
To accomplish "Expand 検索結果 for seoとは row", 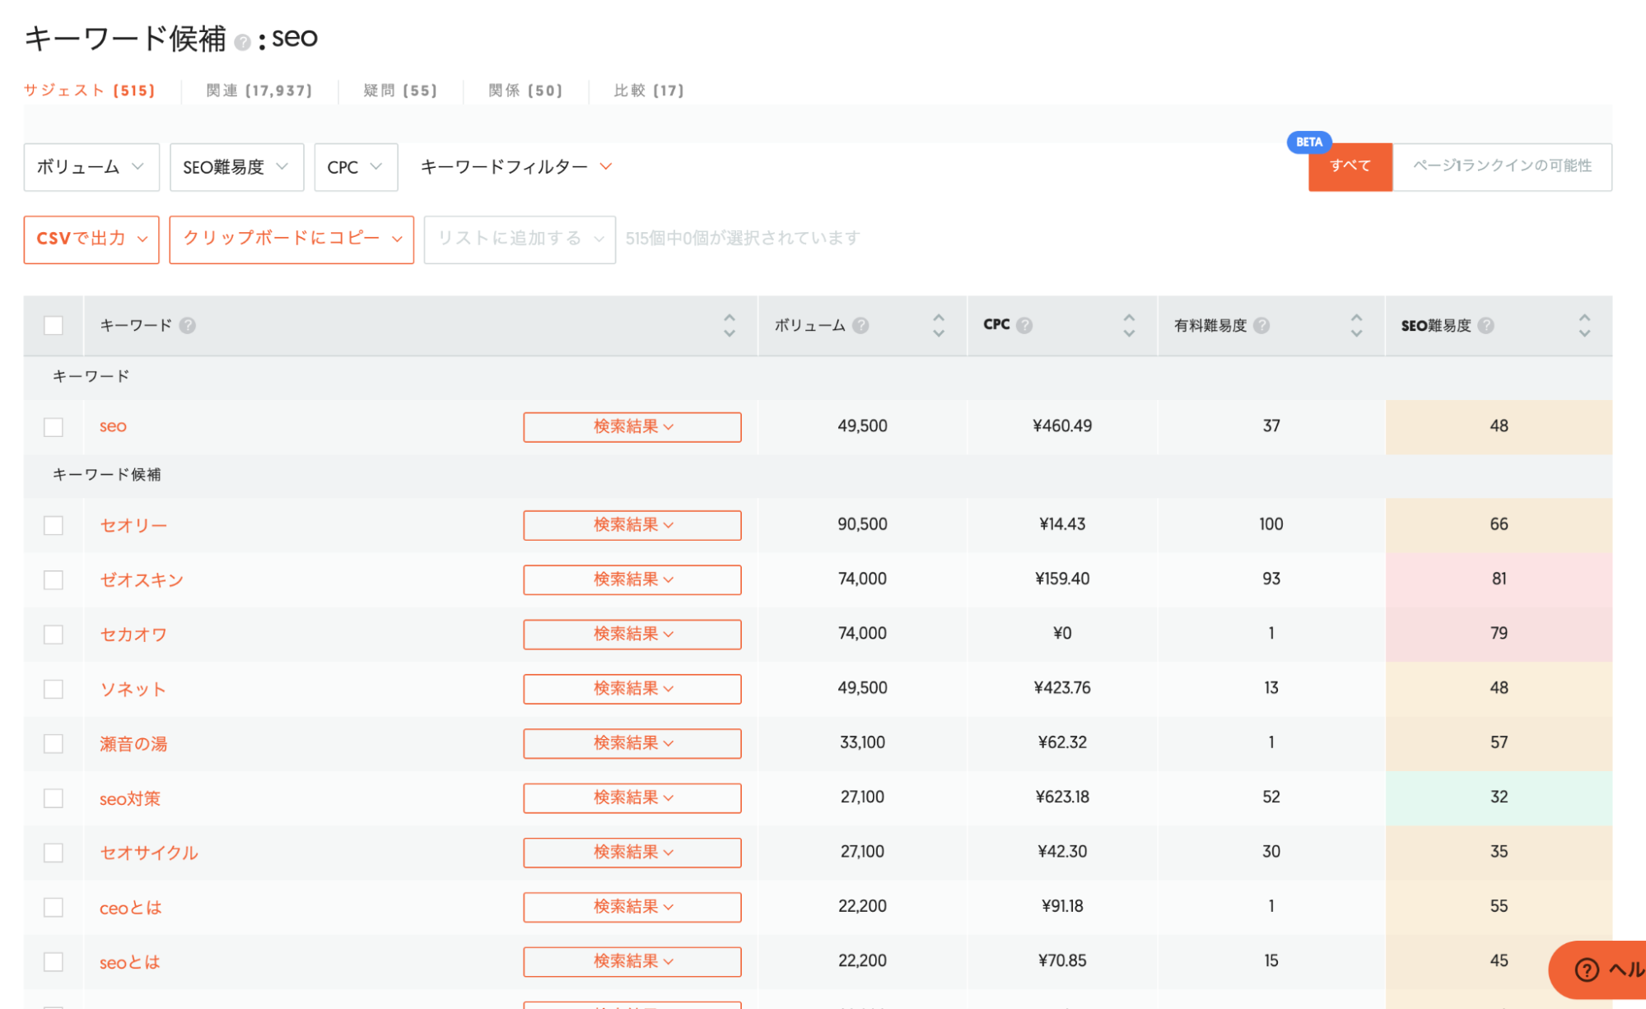I will pos(632,961).
